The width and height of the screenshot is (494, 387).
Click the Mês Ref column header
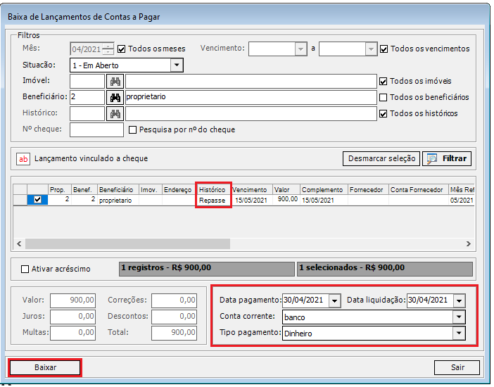coord(461,190)
